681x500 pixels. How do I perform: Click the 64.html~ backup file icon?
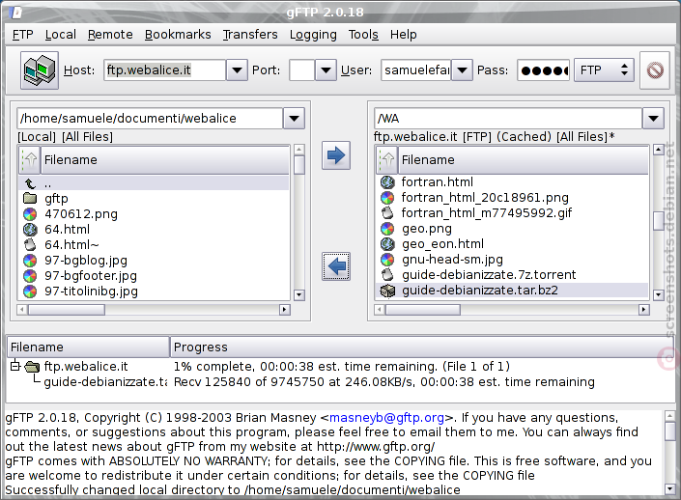(30, 245)
